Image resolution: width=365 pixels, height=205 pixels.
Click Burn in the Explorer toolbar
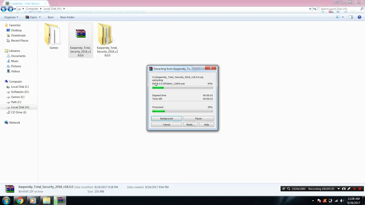click(50, 17)
